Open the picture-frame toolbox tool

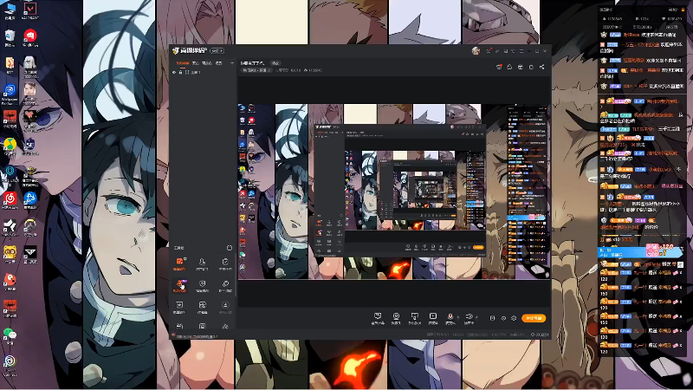pos(202,307)
